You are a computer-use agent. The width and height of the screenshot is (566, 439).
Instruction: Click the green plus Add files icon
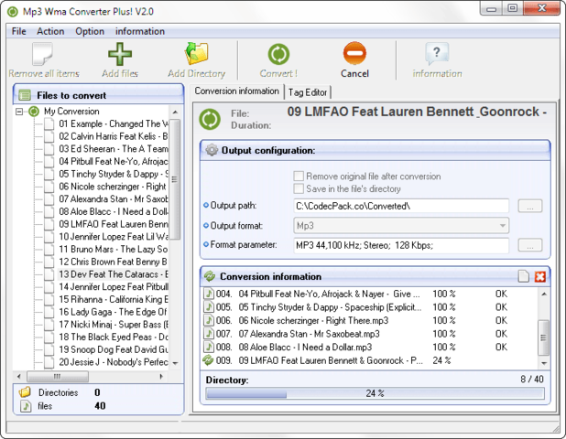point(120,54)
